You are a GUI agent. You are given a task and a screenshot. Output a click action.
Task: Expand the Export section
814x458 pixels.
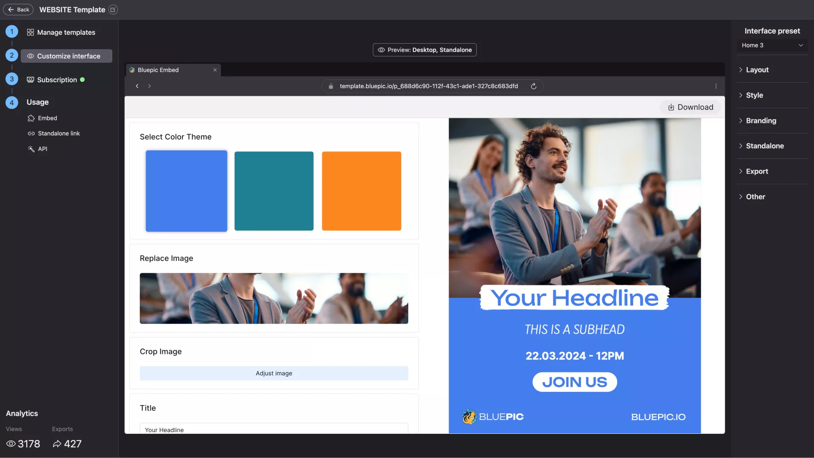point(756,171)
